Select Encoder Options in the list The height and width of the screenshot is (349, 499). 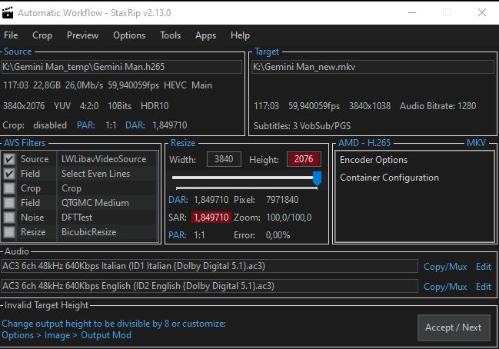tap(374, 160)
